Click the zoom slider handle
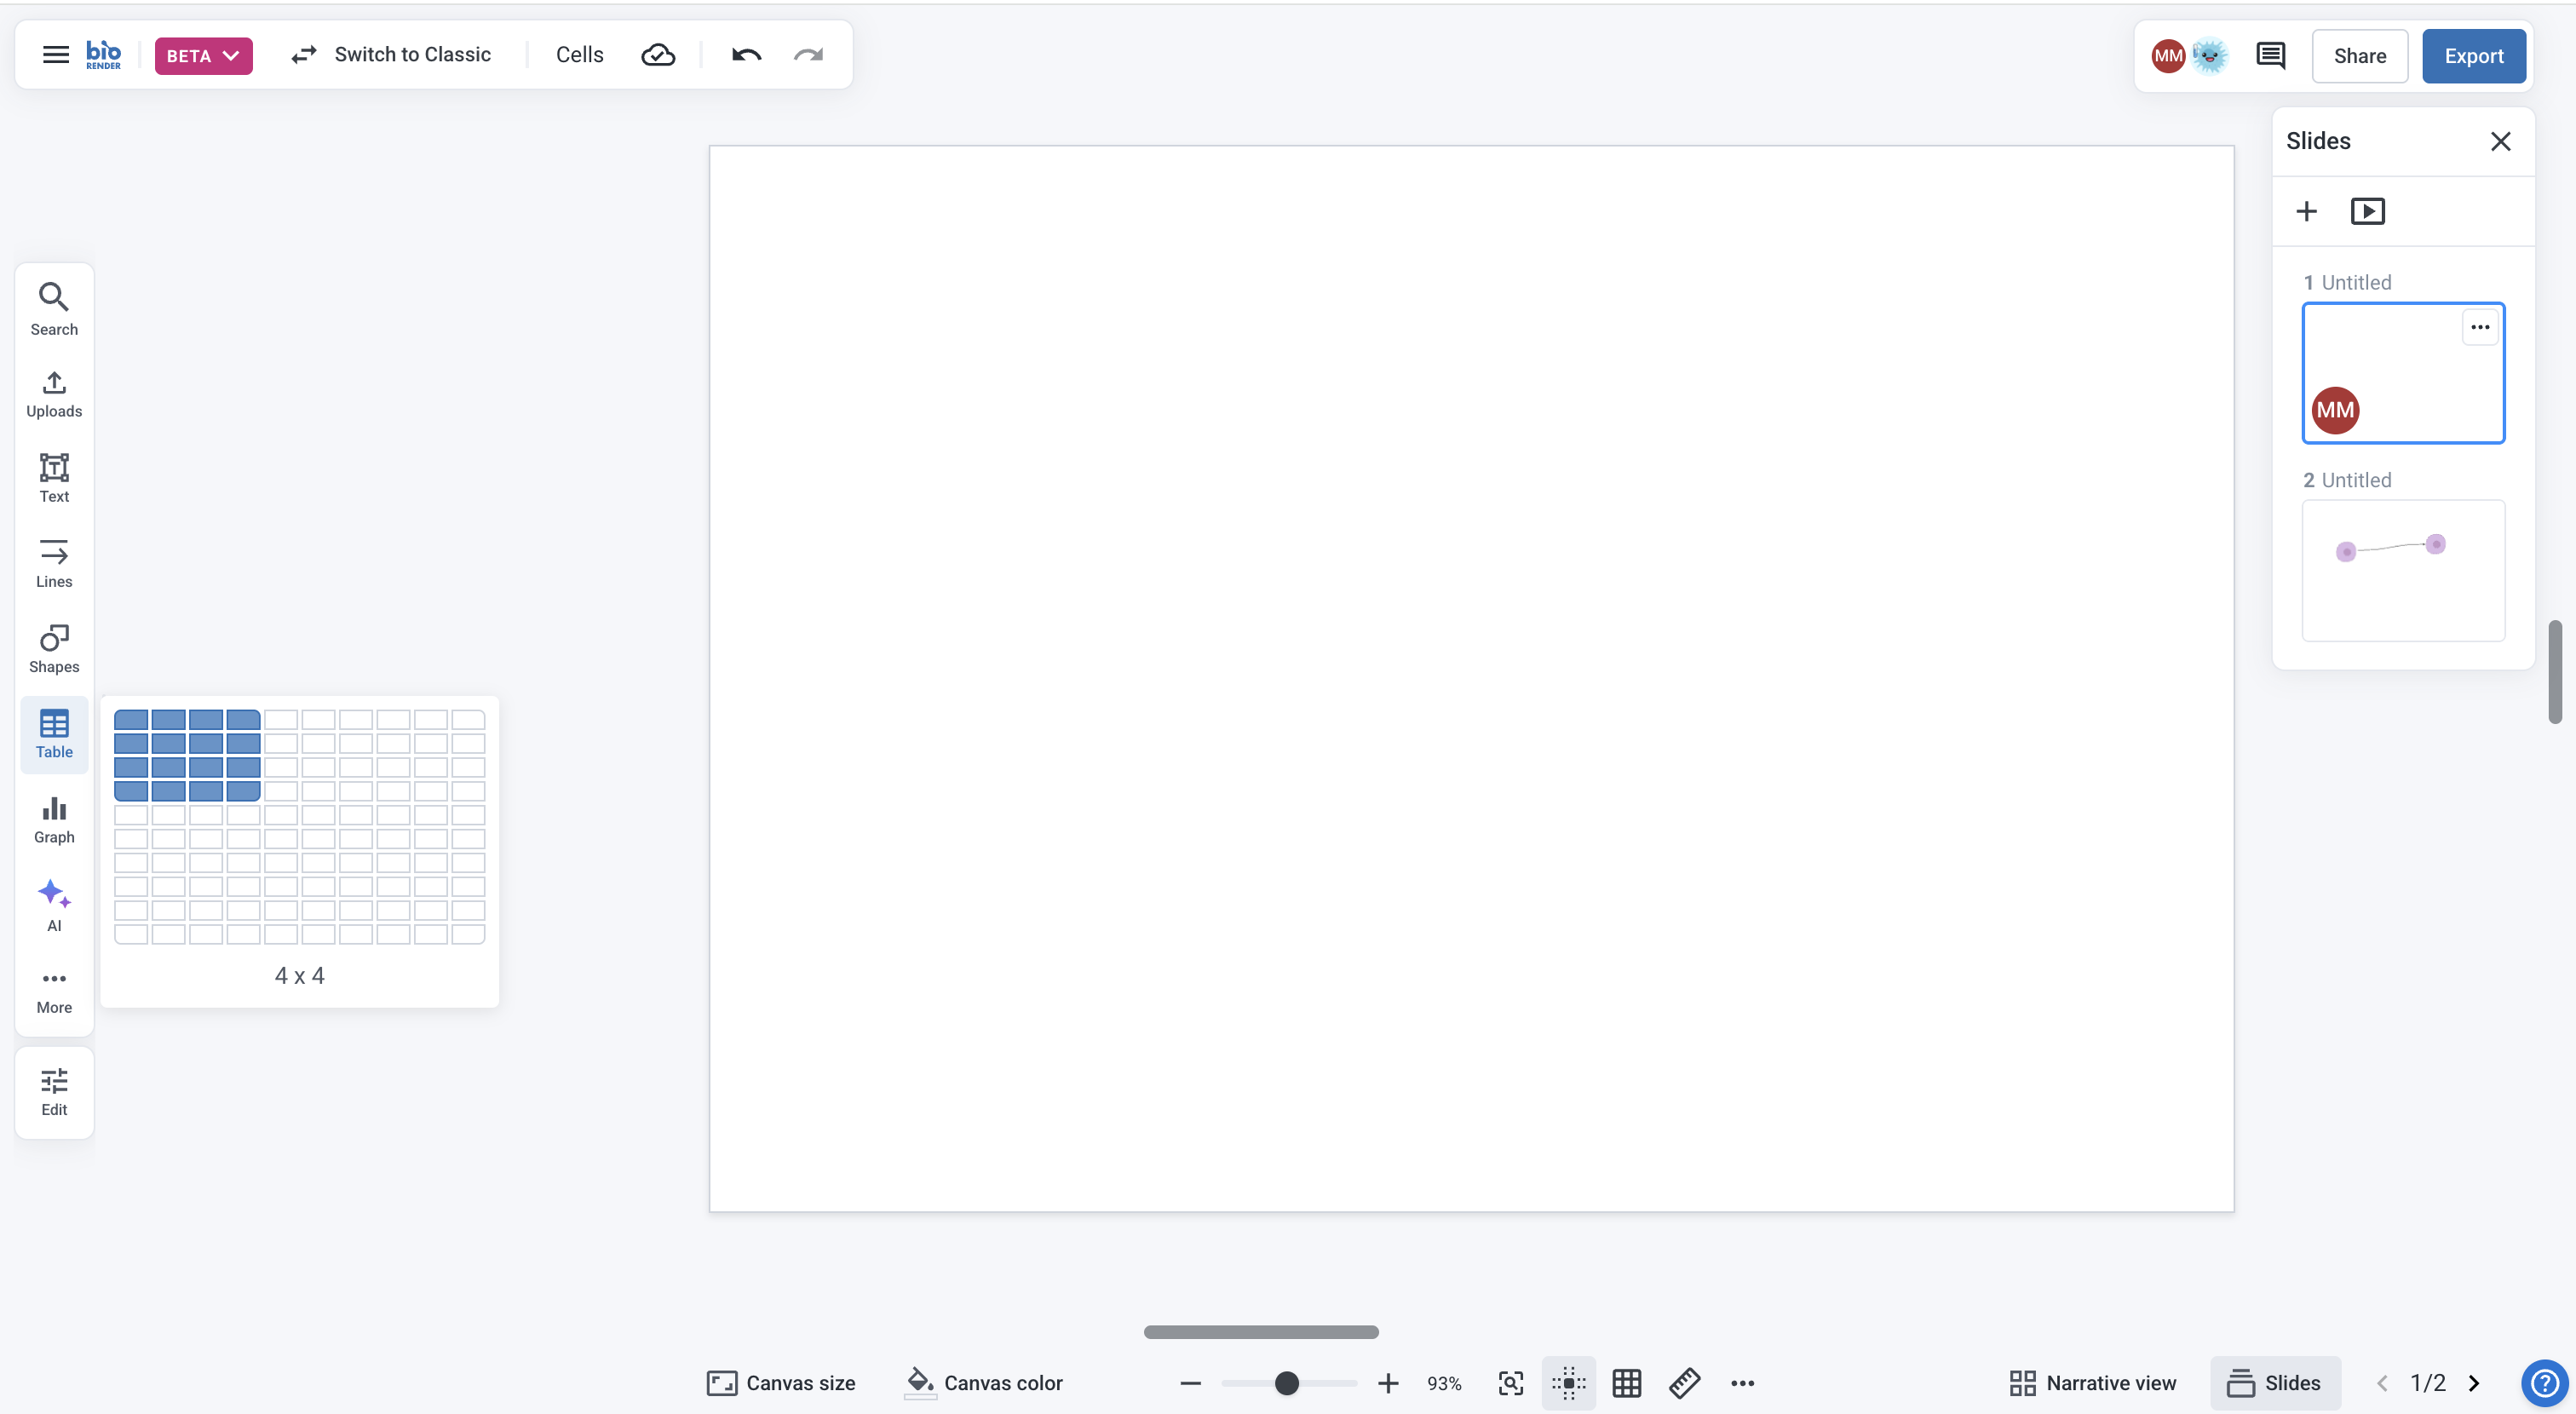The image size is (2576, 1414). tap(1287, 1383)
